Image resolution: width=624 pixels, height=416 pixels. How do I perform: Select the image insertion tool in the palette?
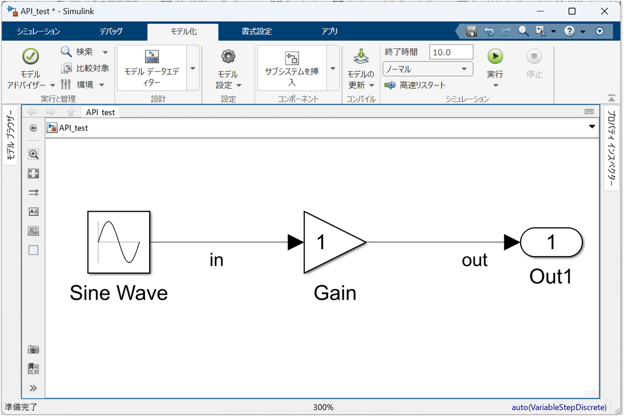33,231
